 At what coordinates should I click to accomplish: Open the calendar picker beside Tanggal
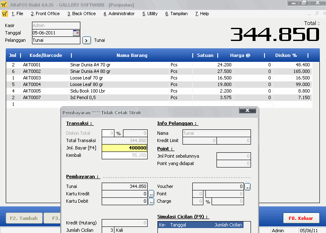[76, 33]
